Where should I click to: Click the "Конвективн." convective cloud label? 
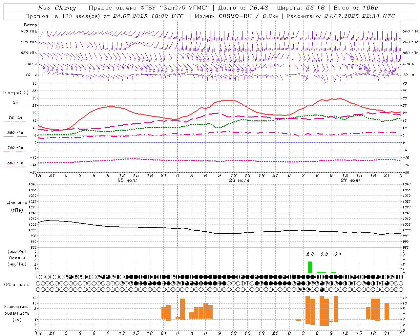tap(17, 306)
